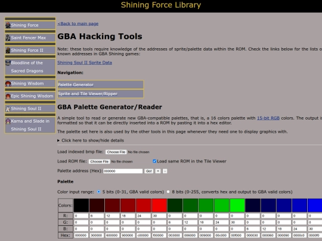
Task: Click the Saint Fencer Max sprite icon
Action: [x=8, y=37]
